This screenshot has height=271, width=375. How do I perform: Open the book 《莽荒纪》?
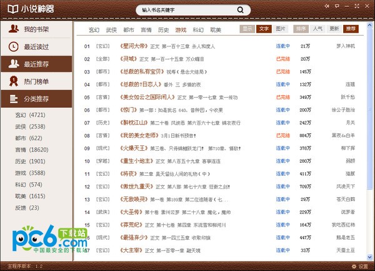(131, 225)
